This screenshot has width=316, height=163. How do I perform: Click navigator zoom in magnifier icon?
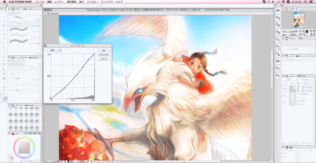pos(303,32)
